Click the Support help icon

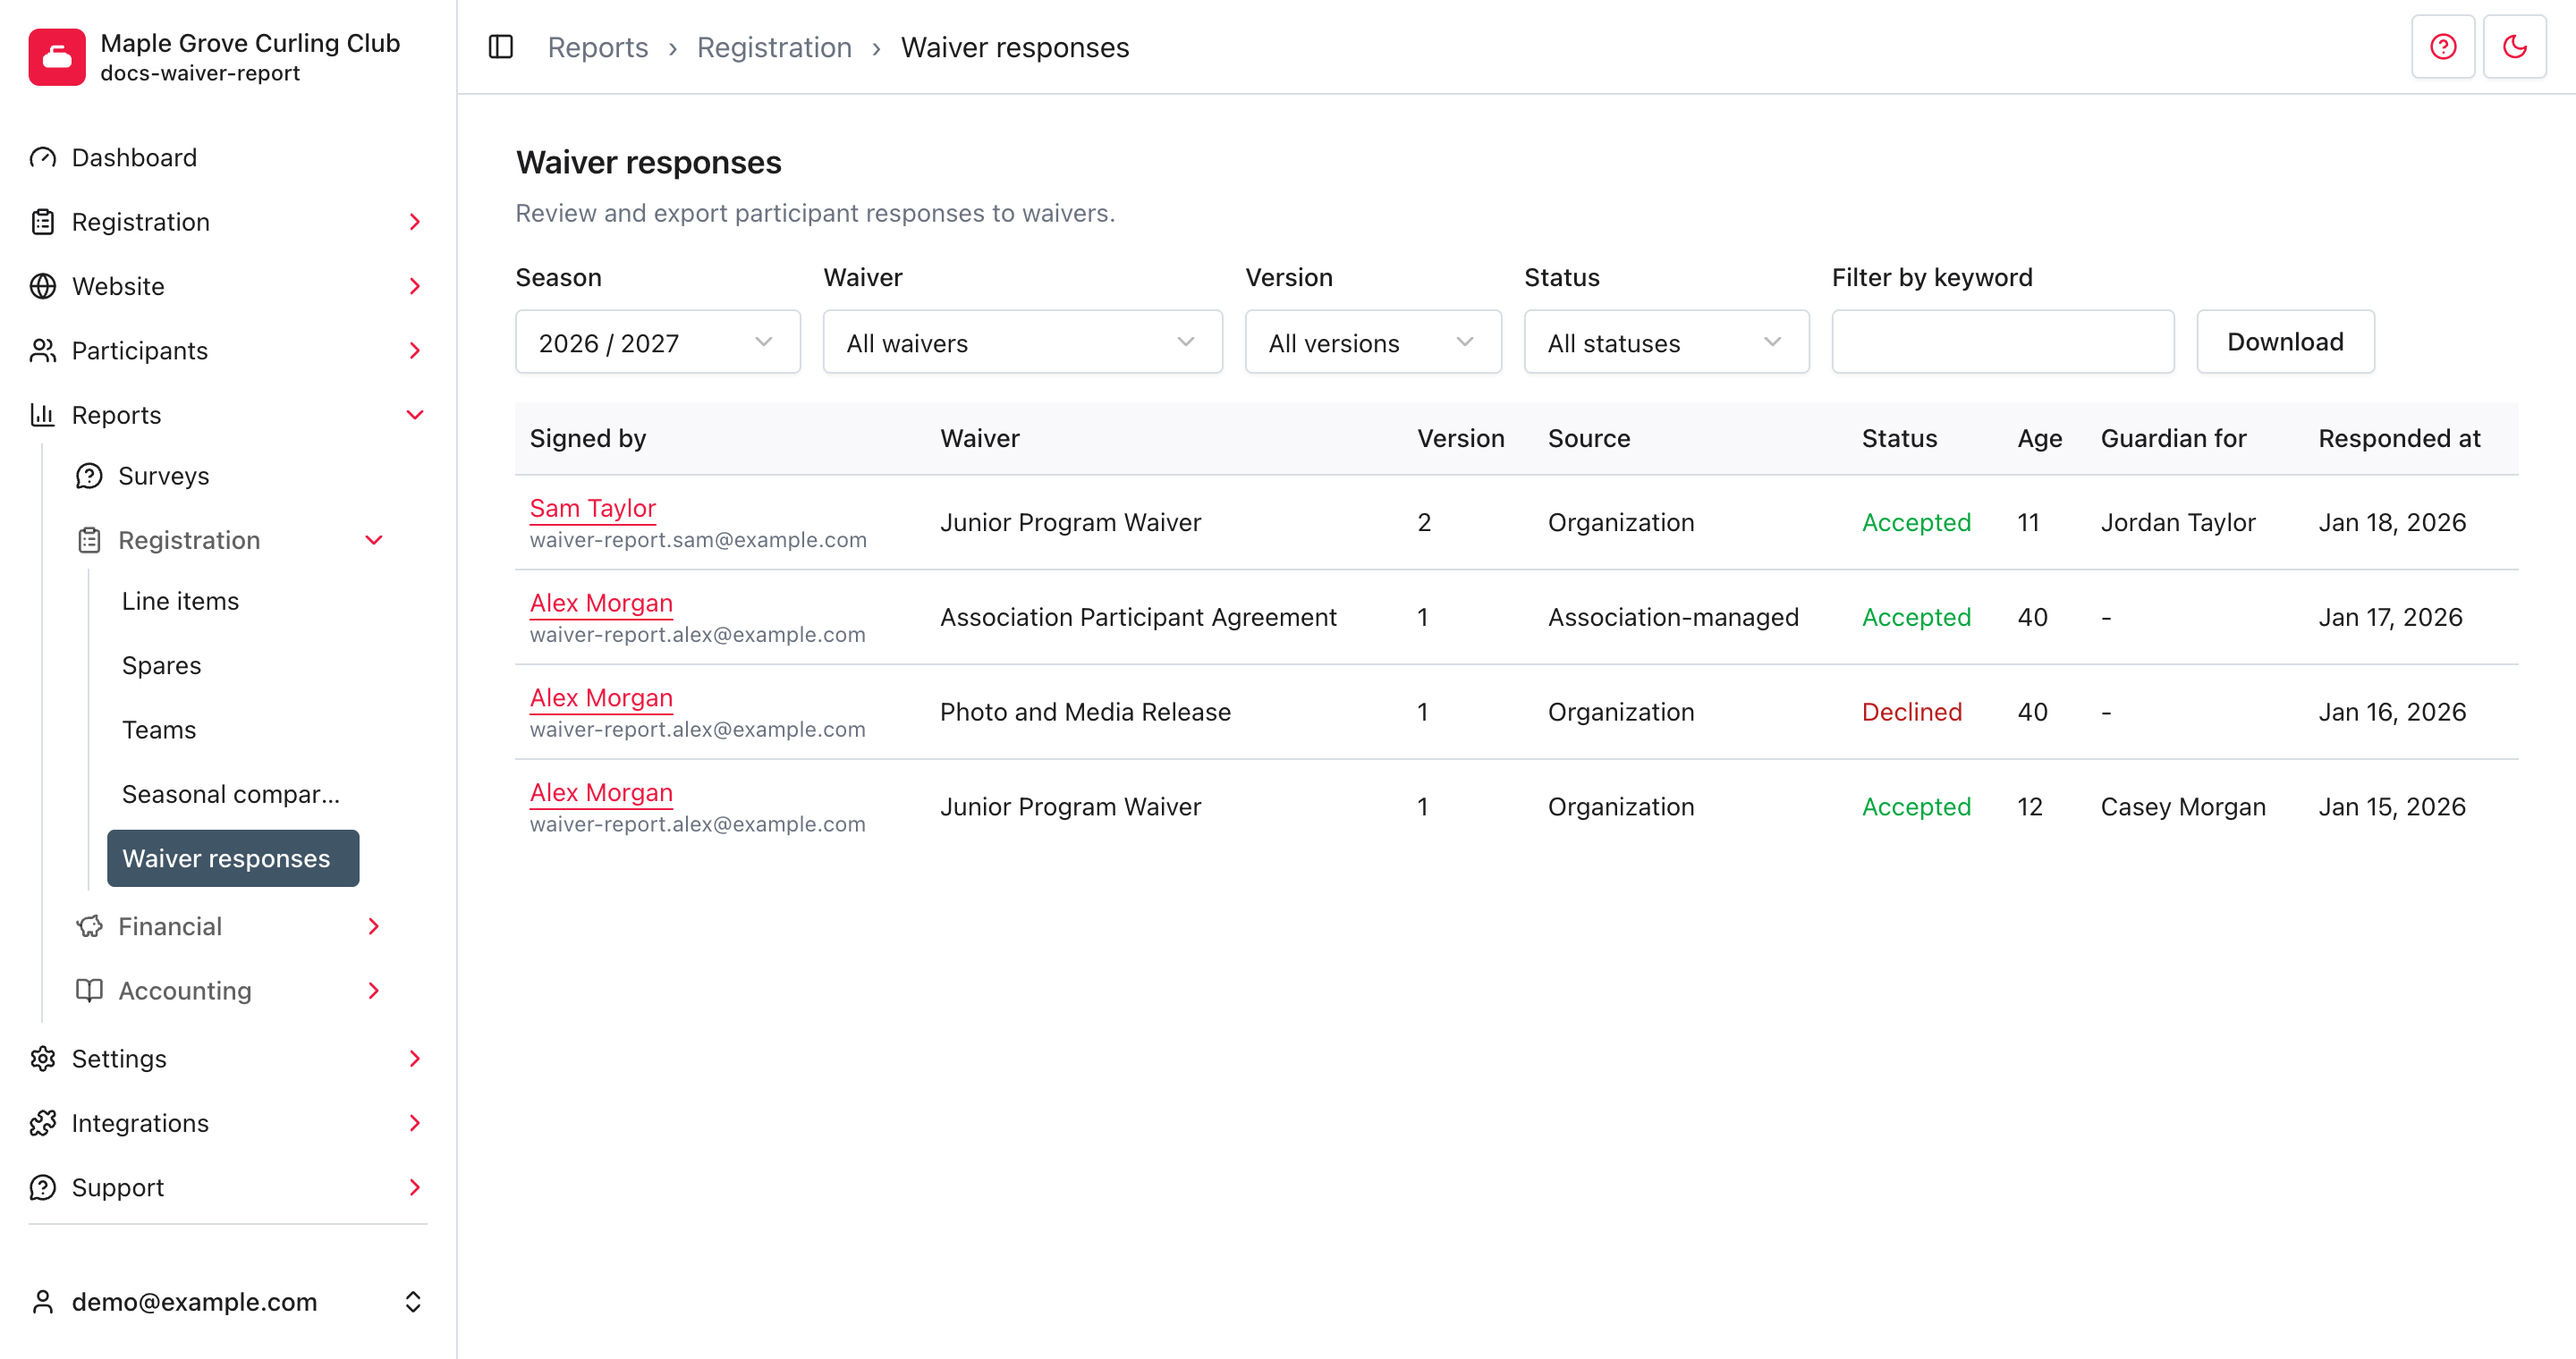tap(43, 1188)
